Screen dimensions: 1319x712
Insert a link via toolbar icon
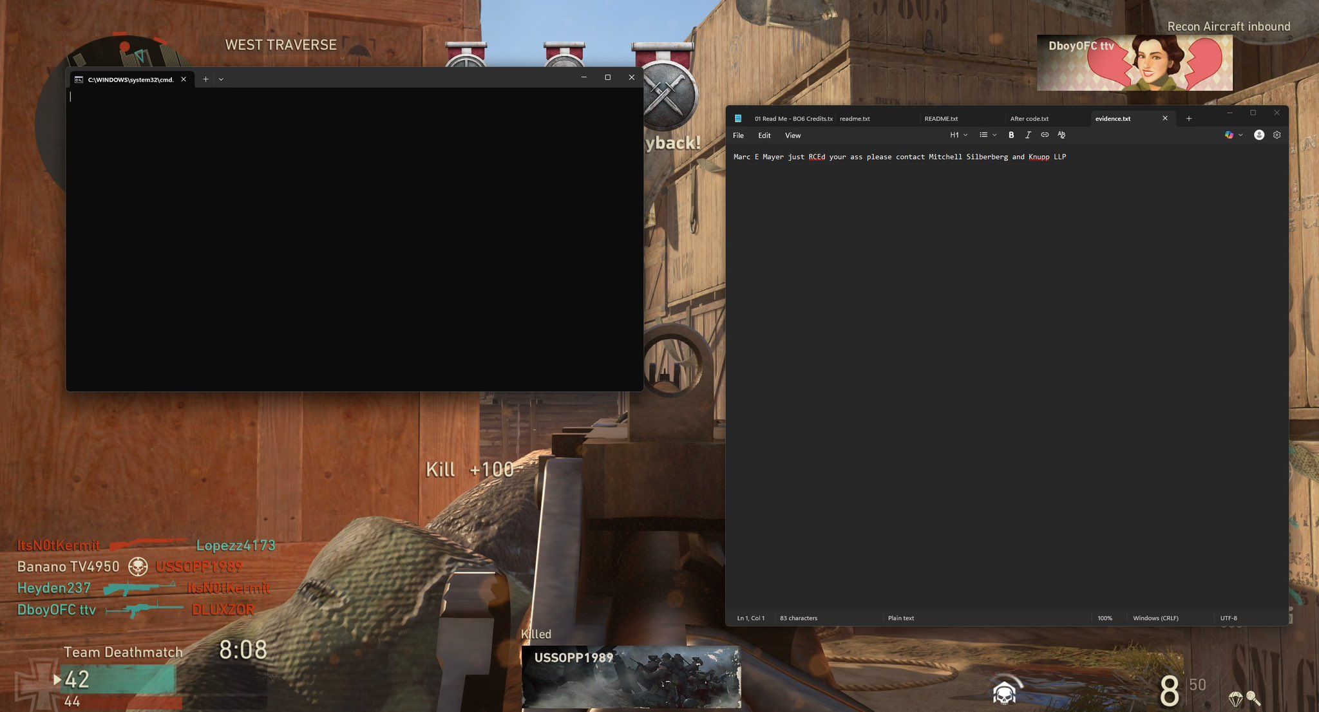[1045, 135]
